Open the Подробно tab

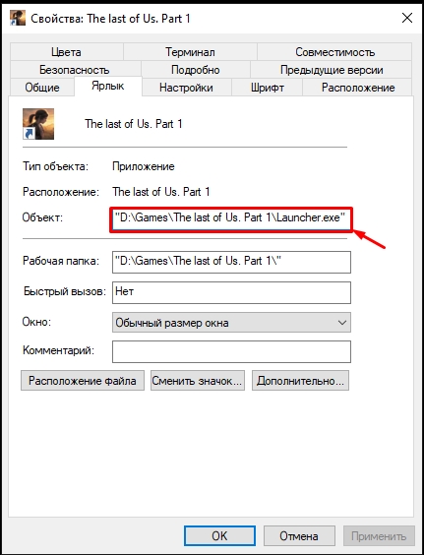[x=196, y=69]
